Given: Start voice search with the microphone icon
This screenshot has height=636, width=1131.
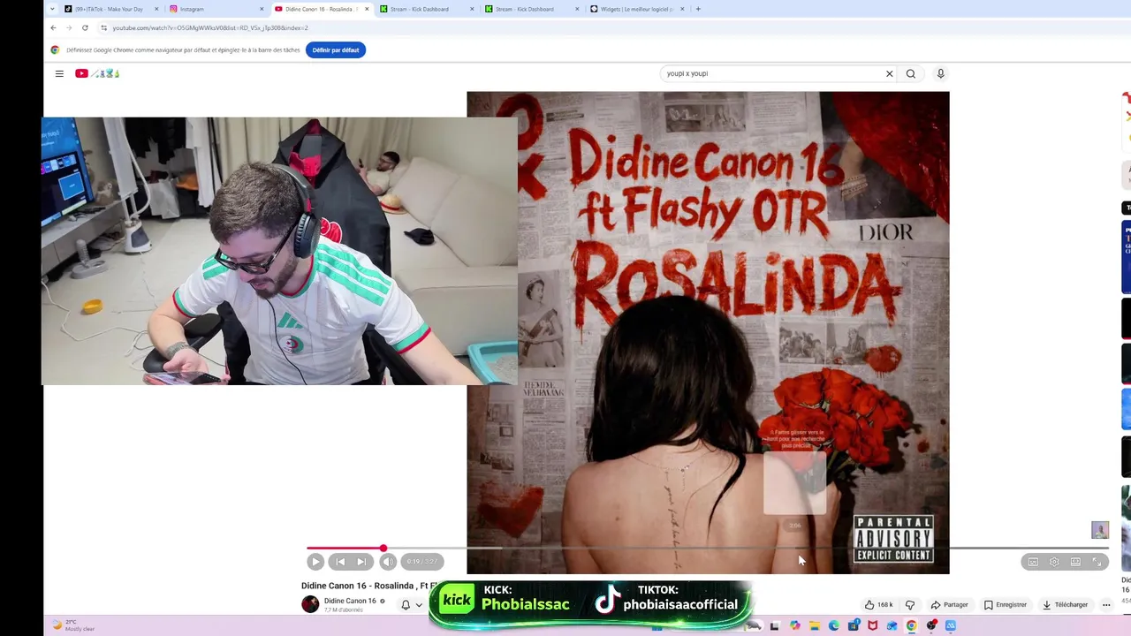Looking at the screenshot, I should point(940,73).
